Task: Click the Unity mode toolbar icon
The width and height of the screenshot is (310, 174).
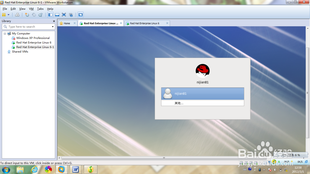Action: [71, 15]
